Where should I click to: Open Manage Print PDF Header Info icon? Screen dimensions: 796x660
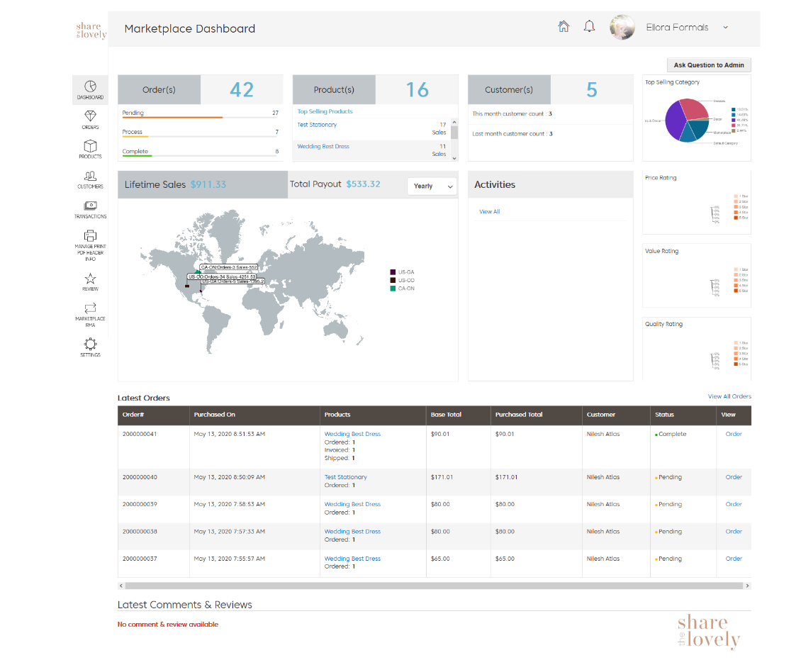click(90, 236)
